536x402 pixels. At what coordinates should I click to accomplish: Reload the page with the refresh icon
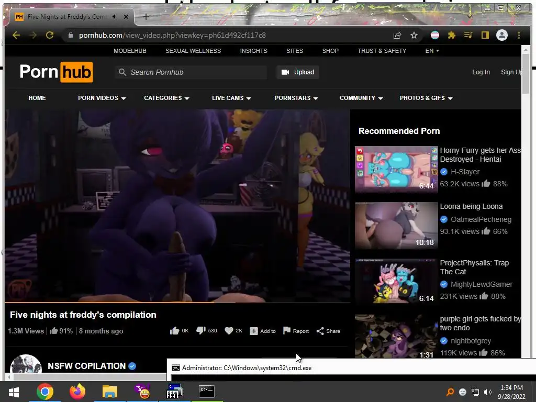tap(50, 35)
